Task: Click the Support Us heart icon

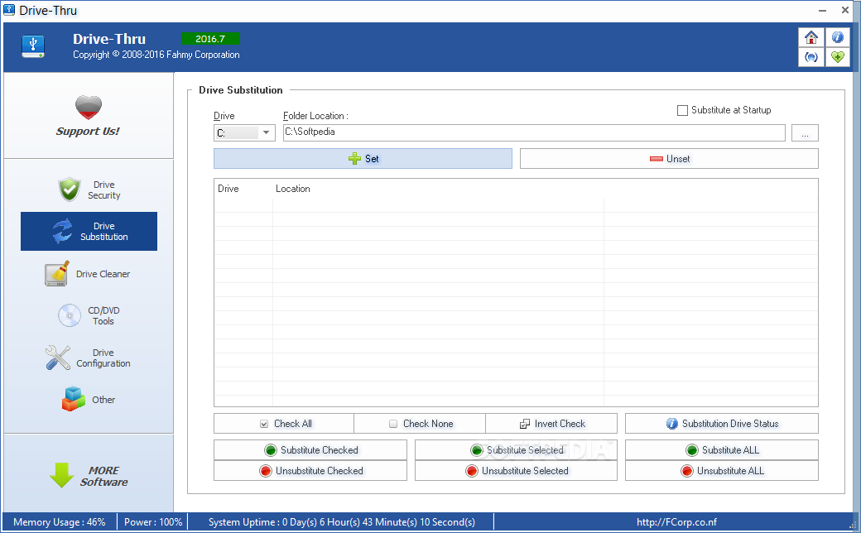Action: click(x=89, y=107)
